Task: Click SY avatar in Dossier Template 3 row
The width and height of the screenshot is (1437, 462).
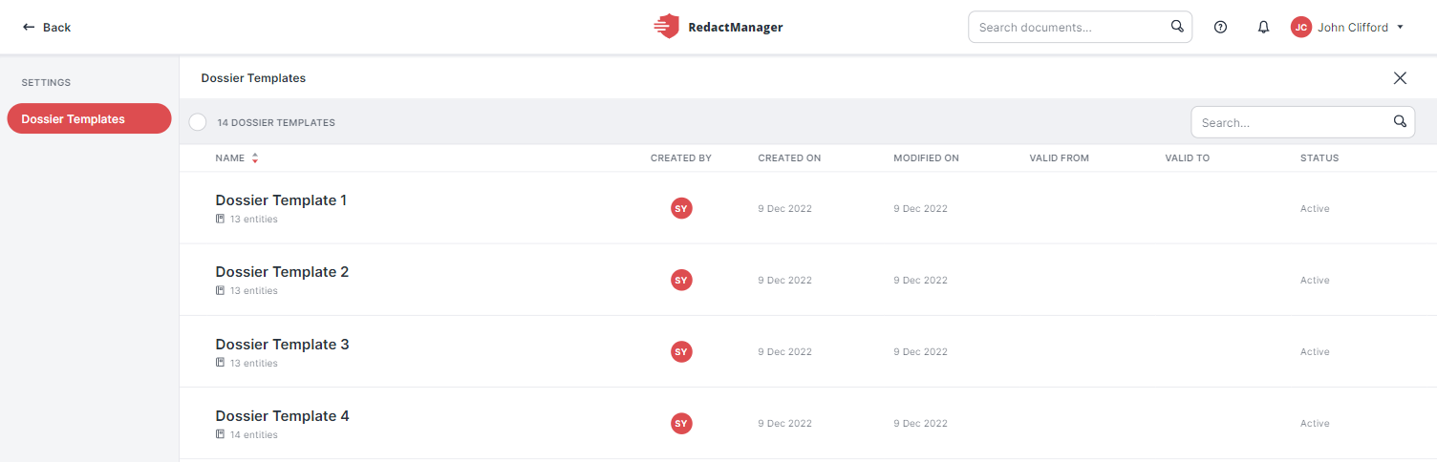Action: tap(681, 351)
